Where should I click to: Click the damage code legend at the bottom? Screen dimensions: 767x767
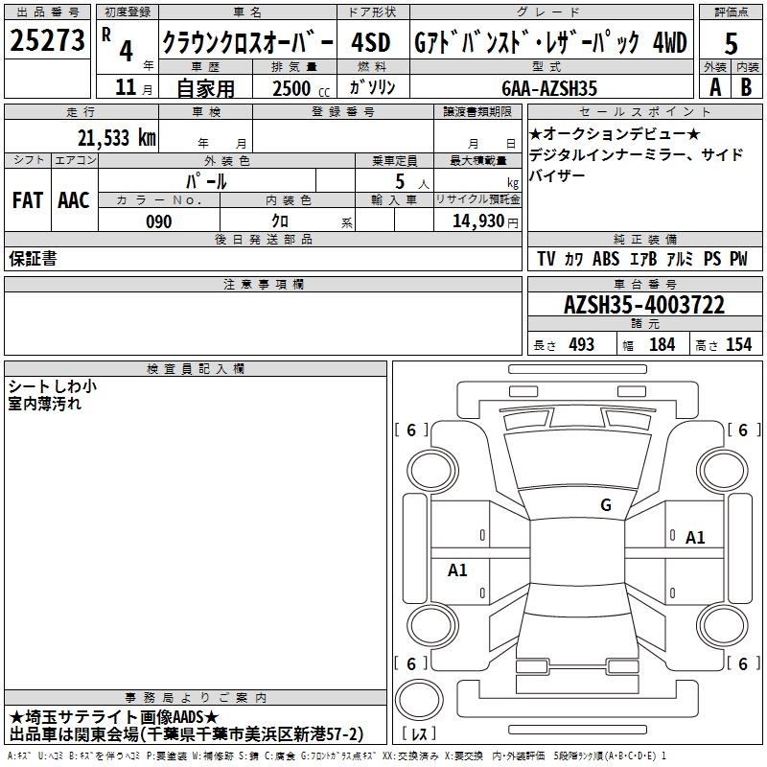337,756
